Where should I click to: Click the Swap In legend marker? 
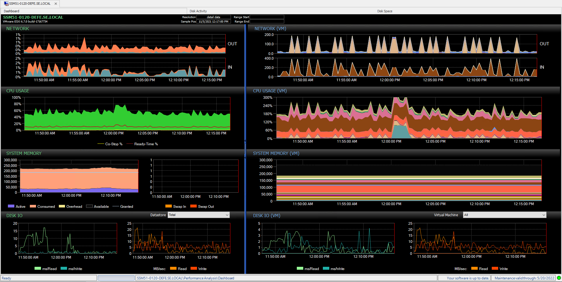(168, 206)
